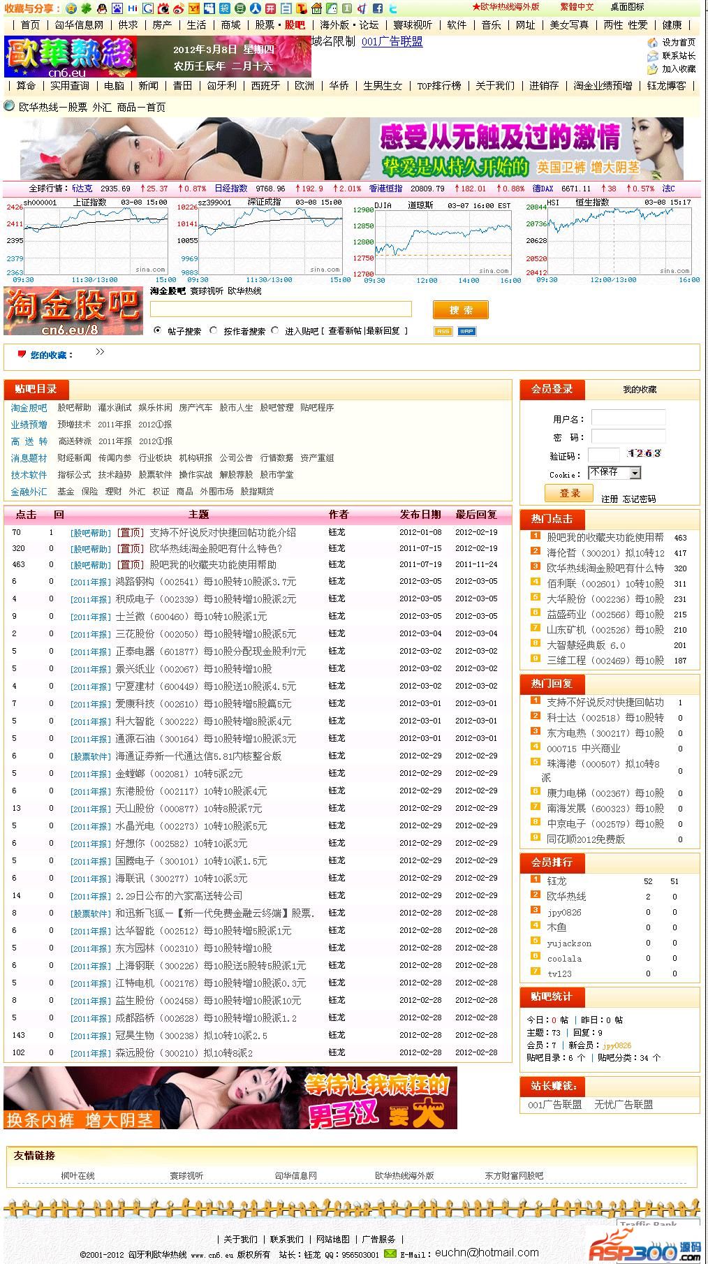Click the house-shaped share icon
Screen dimensions: 708x1264
click(x=316, y=8)
